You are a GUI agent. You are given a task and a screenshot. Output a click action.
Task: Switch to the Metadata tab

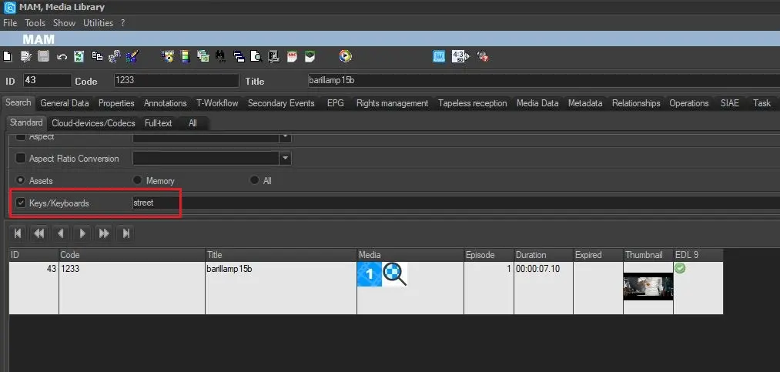coord(585,103)
